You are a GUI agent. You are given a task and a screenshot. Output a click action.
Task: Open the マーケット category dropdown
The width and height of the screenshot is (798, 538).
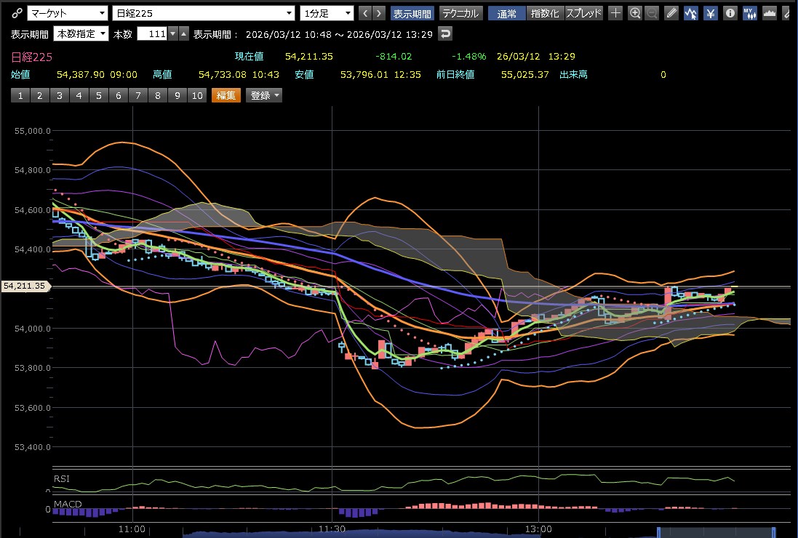point(66,13)
